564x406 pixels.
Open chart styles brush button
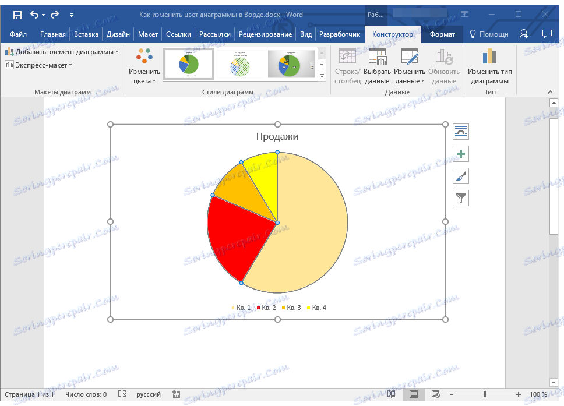point(461,176)
